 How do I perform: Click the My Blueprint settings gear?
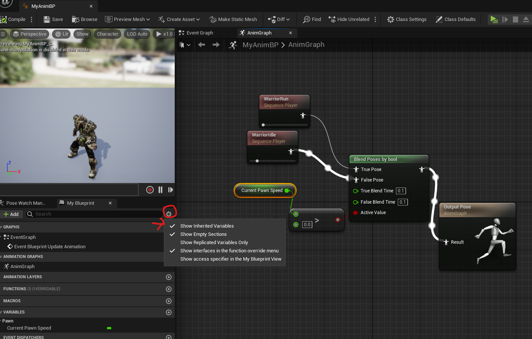(169, 214)
